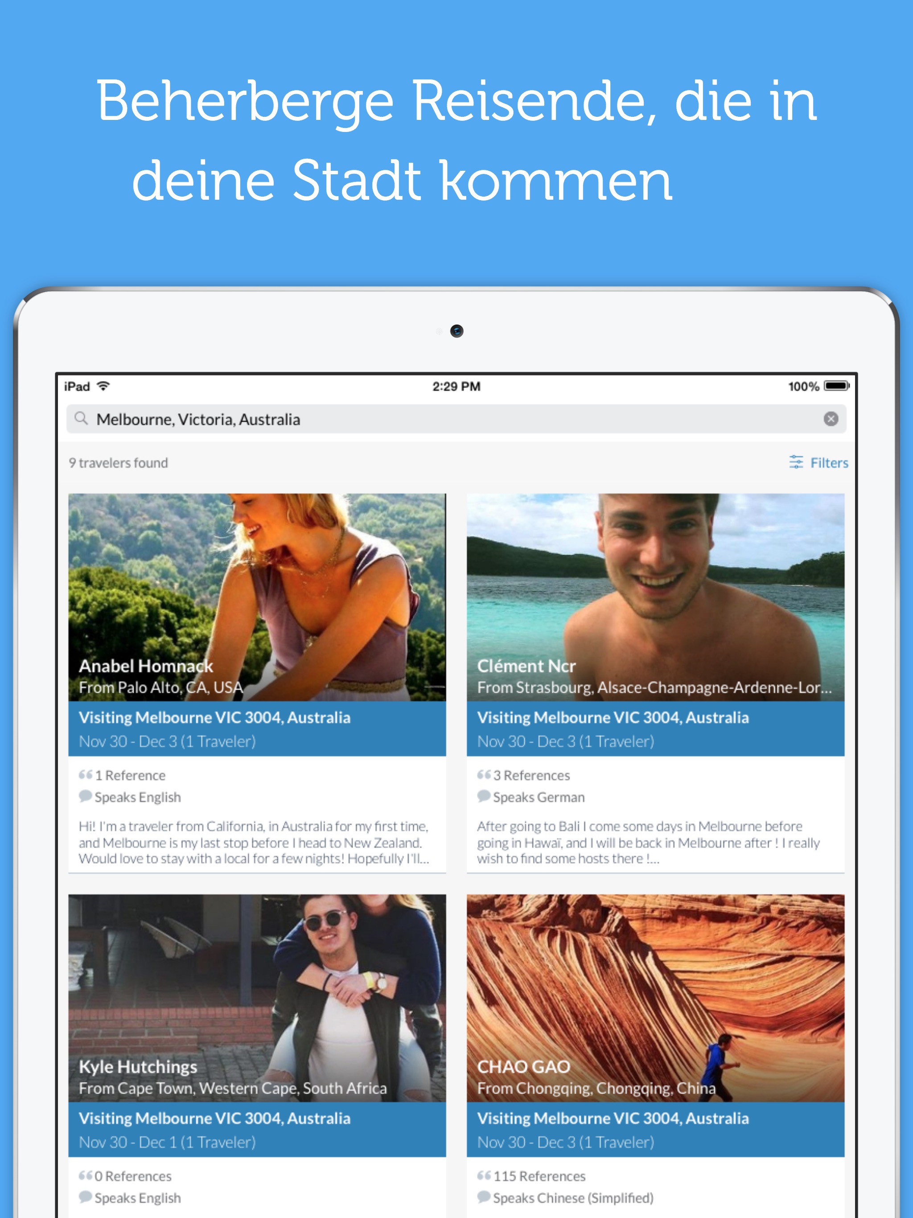This screenshot has width=913, height=1218.
Task: Click the Melbourne, Victoria, Australia search field
Action: [x=456, y=420]
